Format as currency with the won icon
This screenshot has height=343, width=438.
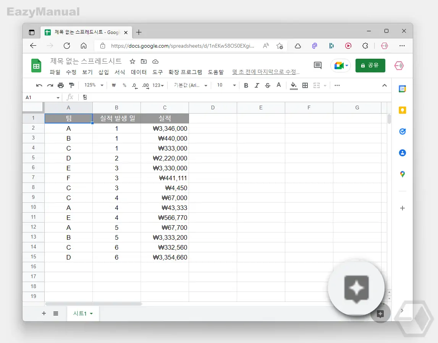114,85
